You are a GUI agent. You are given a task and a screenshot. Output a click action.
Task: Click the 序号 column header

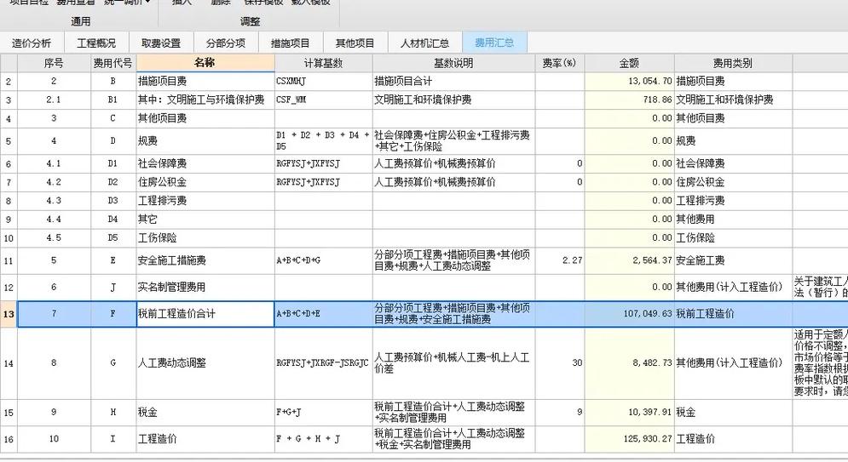[54, 63]
